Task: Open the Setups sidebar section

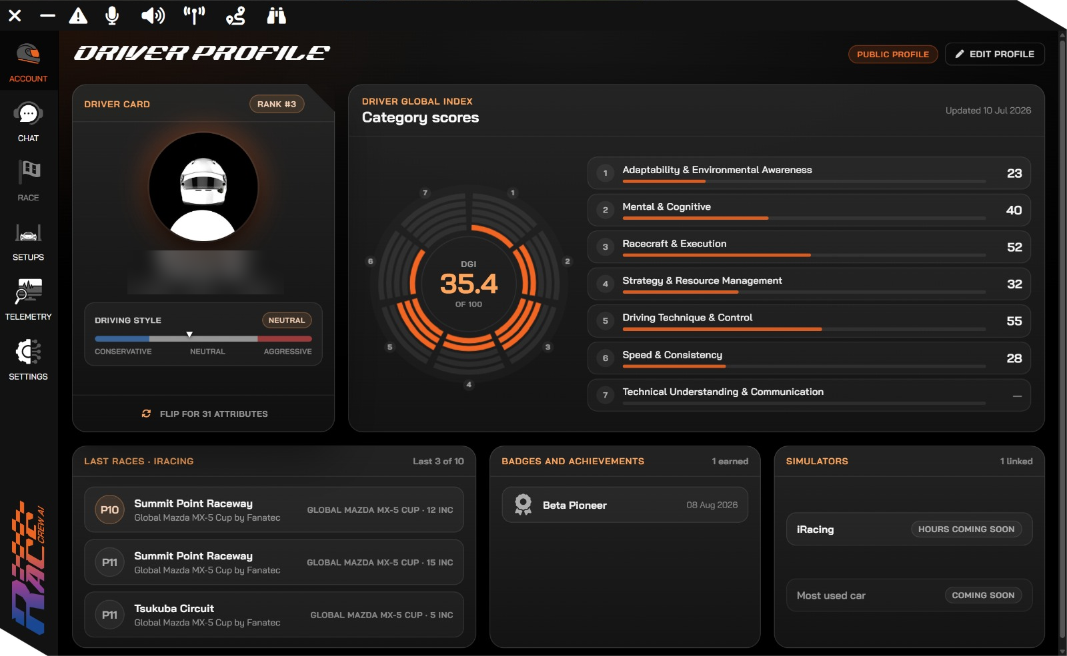Action: point(28,242)
